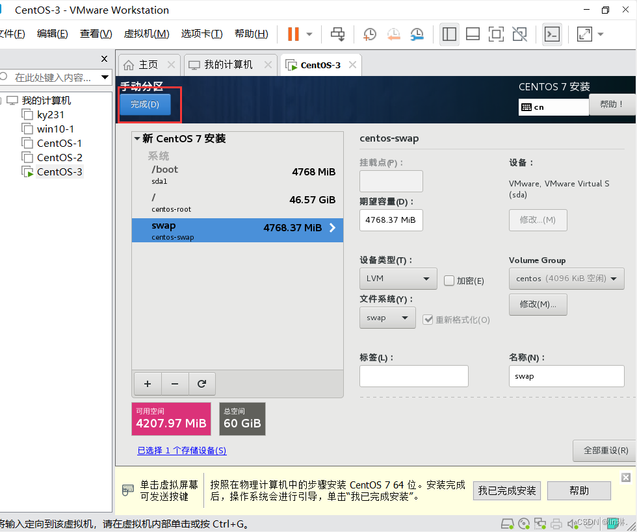The height and width of the screenshot is (532, 637).
Task: Close the library sidebar panel
Action: [x=105, y=59]
